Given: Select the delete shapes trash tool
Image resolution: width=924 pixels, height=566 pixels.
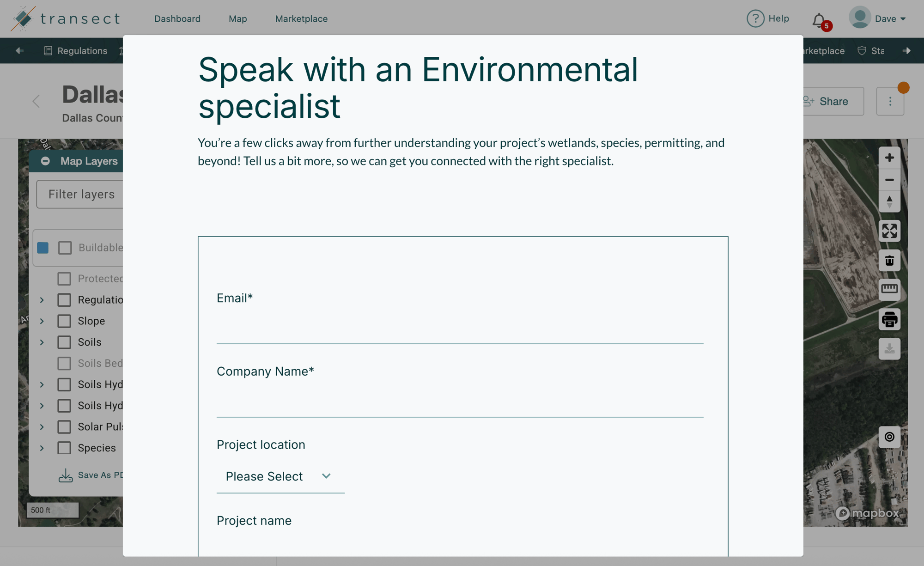Looking at the screenshot, I should point(889,261).
